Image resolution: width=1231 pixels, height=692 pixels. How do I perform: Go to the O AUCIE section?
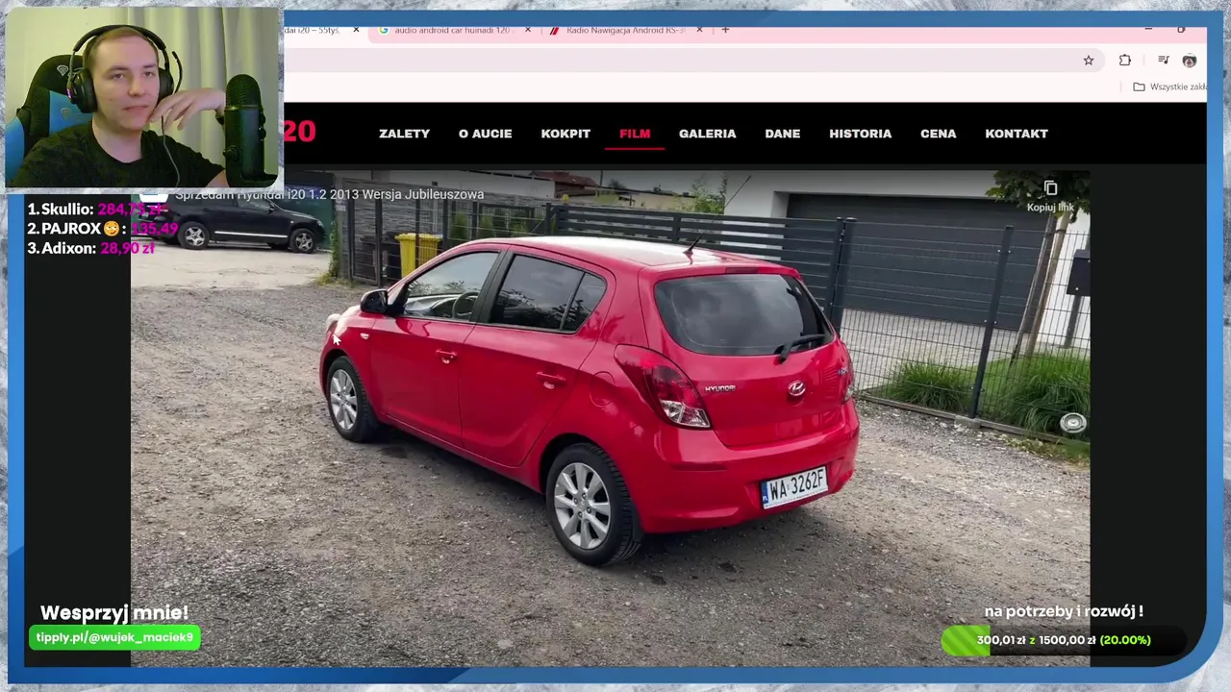485,134
